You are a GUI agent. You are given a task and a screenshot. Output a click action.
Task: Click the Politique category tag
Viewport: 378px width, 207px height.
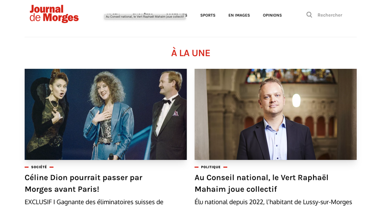211,167
